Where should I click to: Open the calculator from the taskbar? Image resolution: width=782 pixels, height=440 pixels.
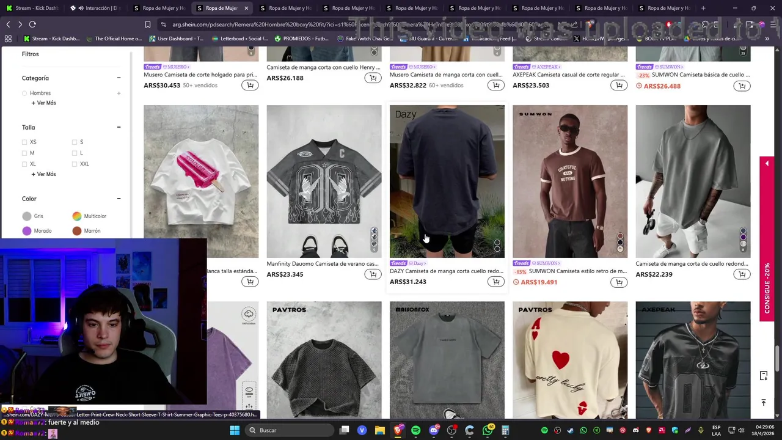[x=505, y=430]
